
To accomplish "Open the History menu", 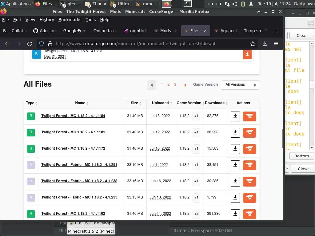I will 47,20.
